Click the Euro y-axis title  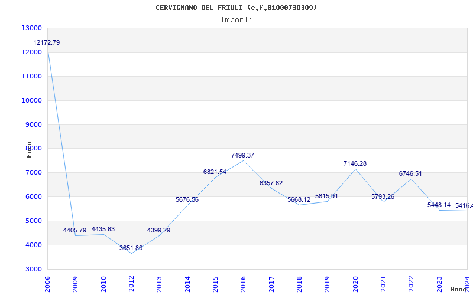tap(29, 150)
